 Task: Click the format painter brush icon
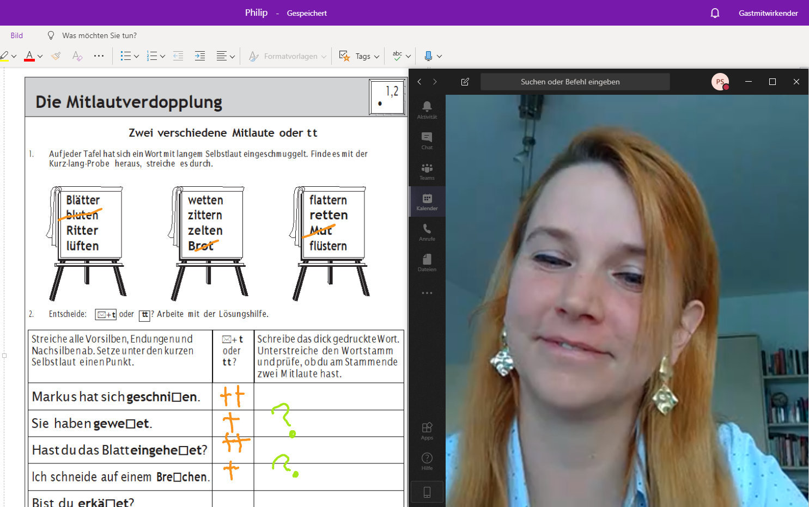[x=56, y=56]
